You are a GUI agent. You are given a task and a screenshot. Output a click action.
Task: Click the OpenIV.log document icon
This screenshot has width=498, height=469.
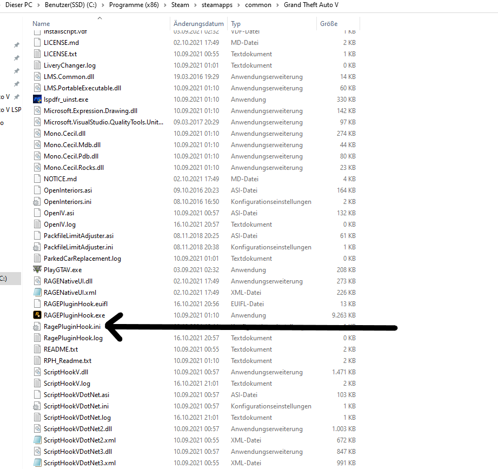click(x=37, y=224)
